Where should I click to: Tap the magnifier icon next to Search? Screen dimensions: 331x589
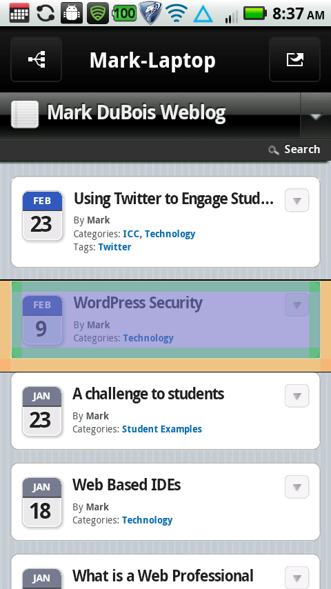pos(274,150)
